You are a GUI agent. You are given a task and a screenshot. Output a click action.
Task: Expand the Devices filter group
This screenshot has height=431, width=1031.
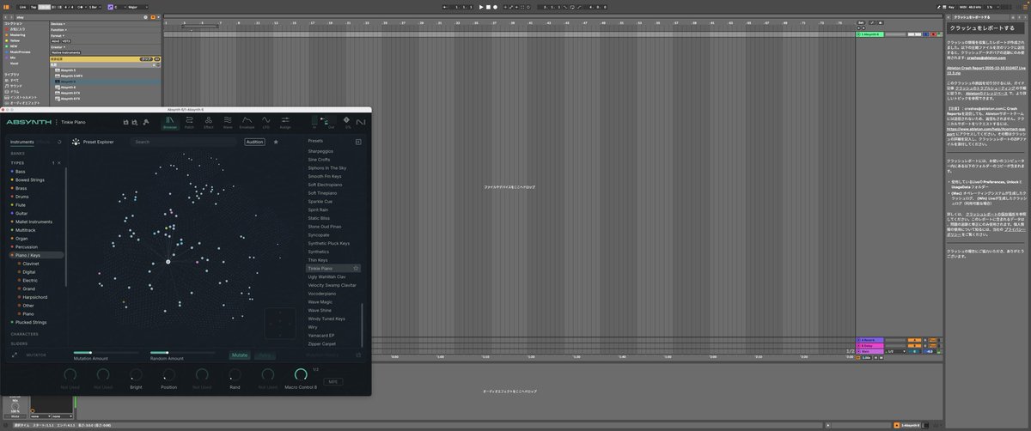(58, 24)
